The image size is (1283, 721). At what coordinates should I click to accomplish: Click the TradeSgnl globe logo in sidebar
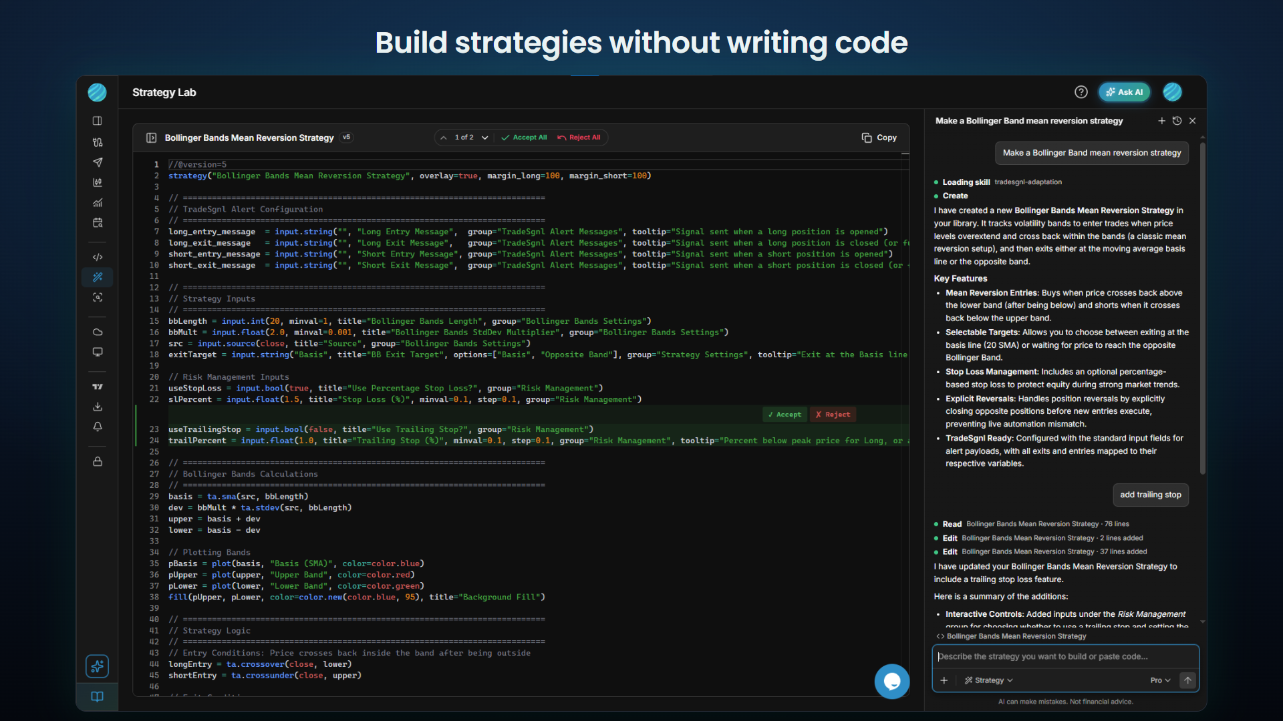click(x=98, y=92)
